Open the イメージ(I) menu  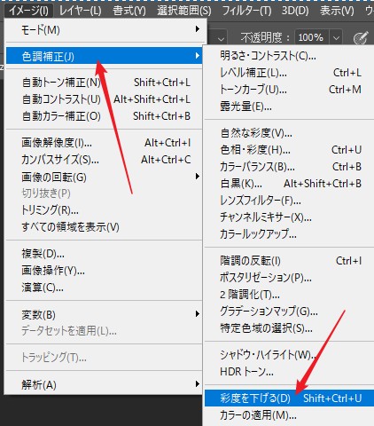pos(28,11)
